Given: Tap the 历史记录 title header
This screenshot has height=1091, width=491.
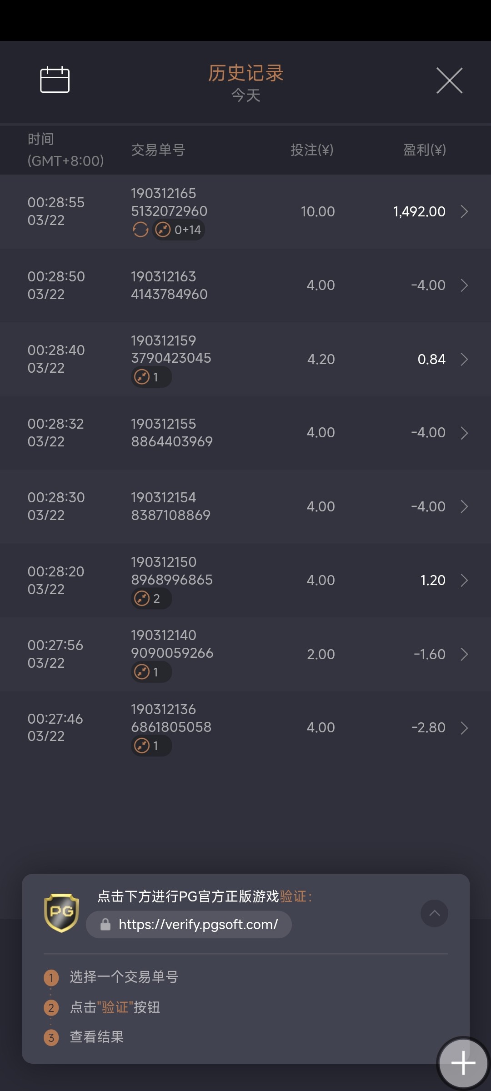Looking at the screenshot, I should coord(245,73).
